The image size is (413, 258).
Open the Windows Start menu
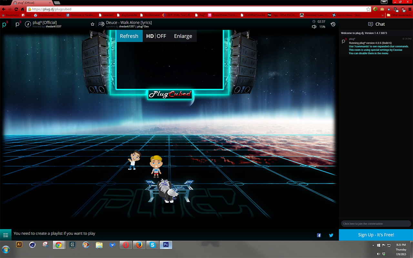click(6, 249)
